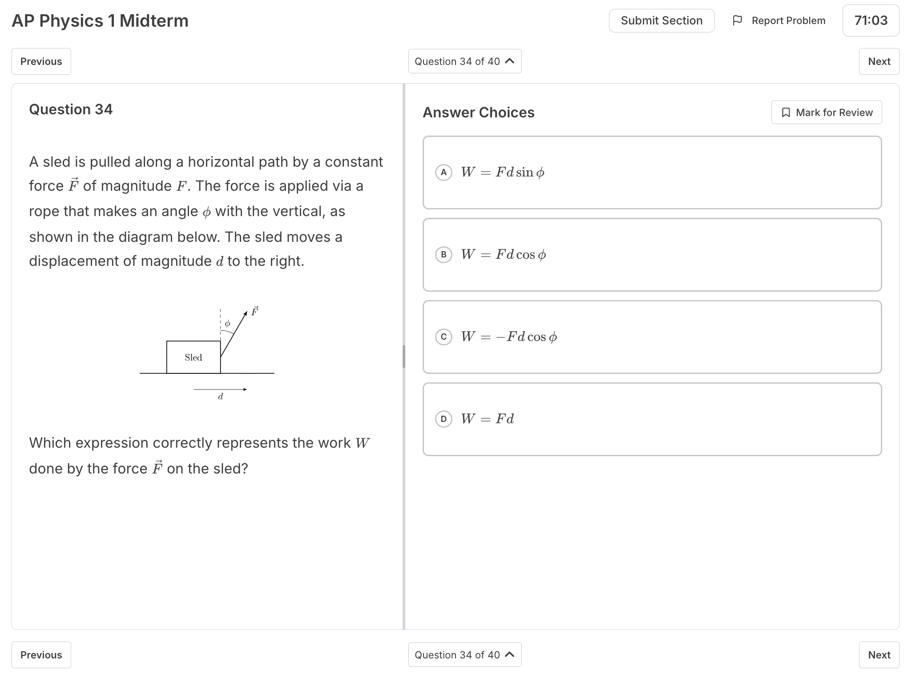Open the top Question 34 of 40 dropdown
This screenshot has width=920, height=682.
[x=464, y=61]
